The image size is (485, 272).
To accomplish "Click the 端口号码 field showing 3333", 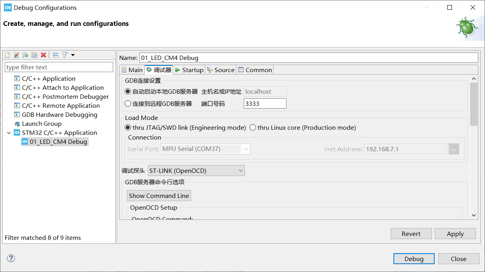I will [x=265, y=104].
